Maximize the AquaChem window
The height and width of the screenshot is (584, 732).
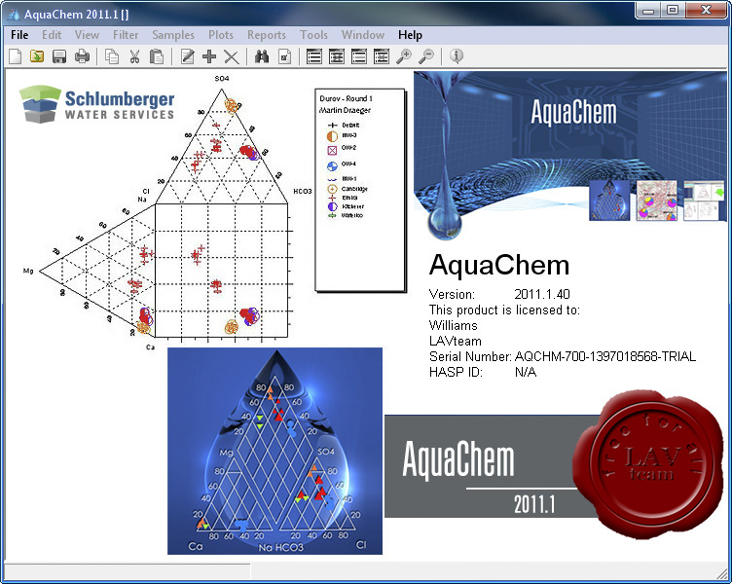pos(673,11)
